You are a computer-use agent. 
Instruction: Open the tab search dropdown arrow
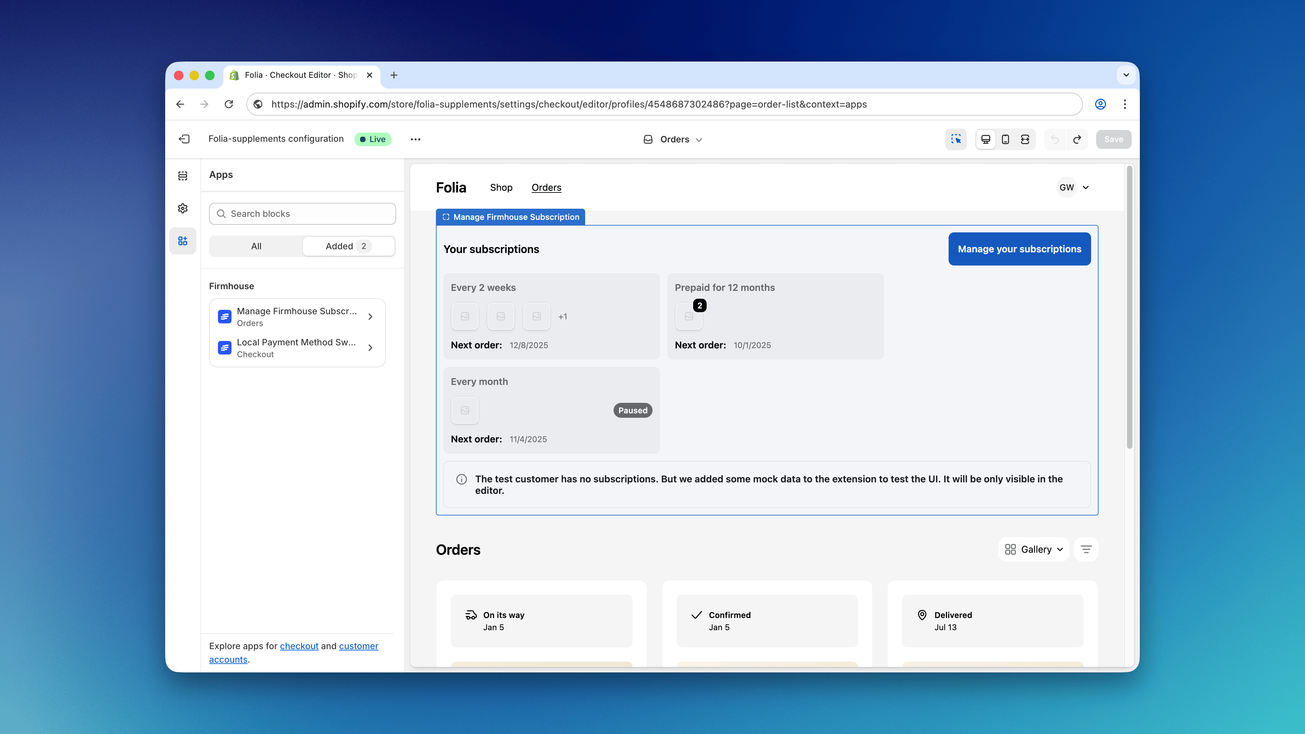click(1126, 75)
